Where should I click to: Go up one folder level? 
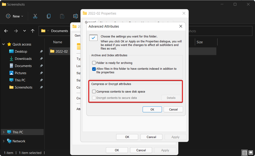(33, 31)
